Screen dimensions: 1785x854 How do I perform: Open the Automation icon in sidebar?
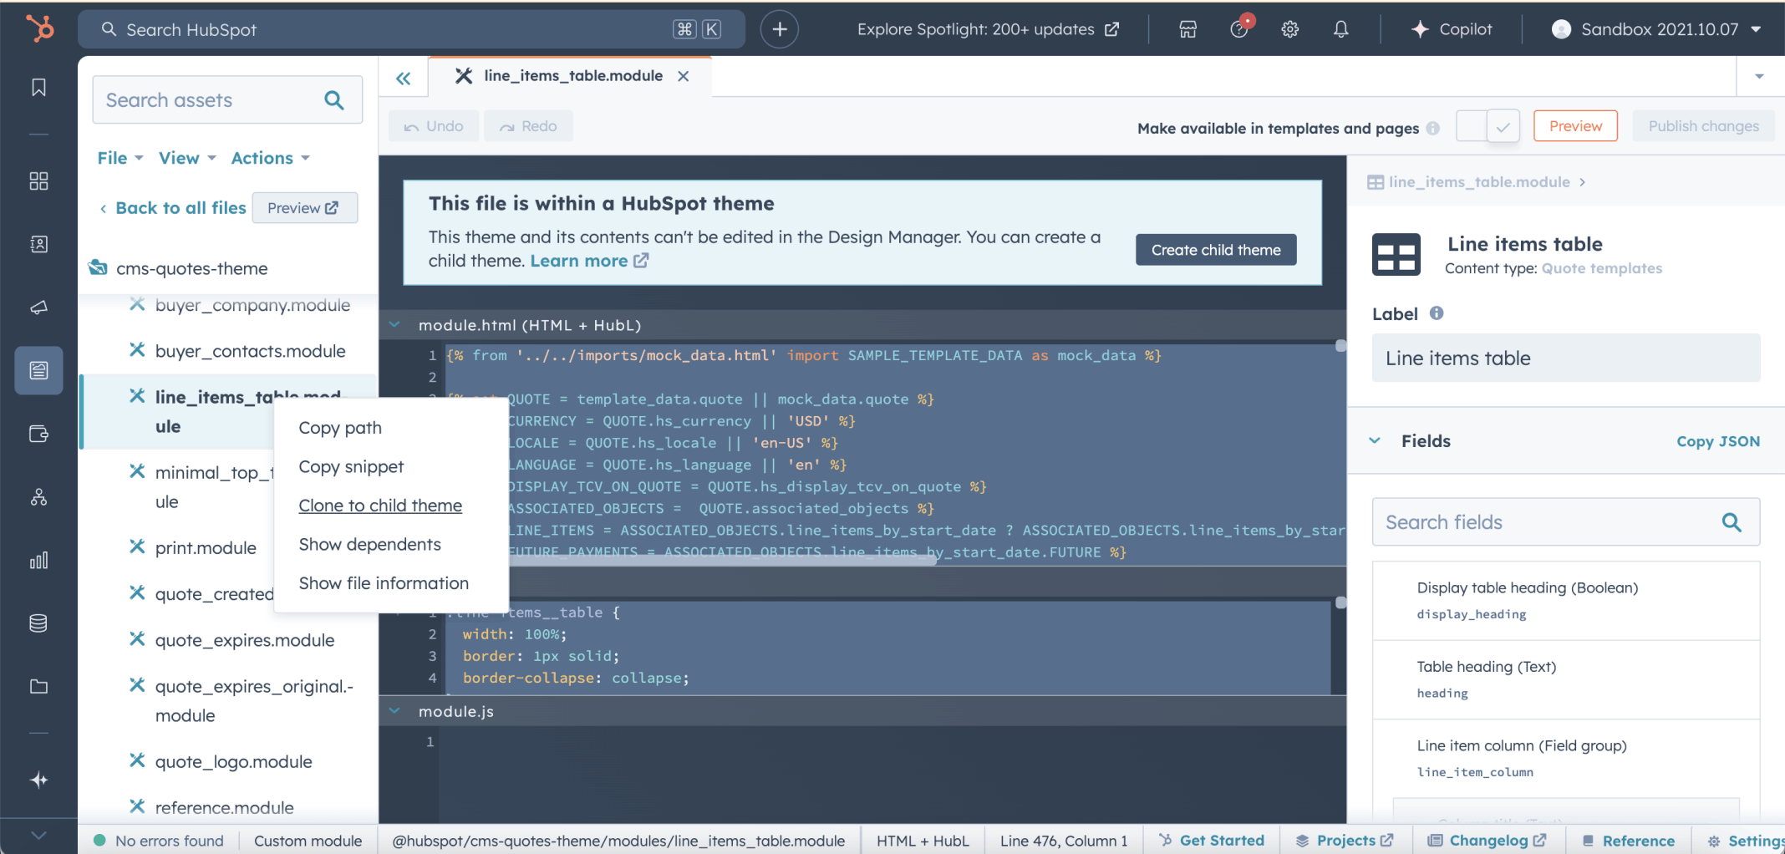coord(38,497)
